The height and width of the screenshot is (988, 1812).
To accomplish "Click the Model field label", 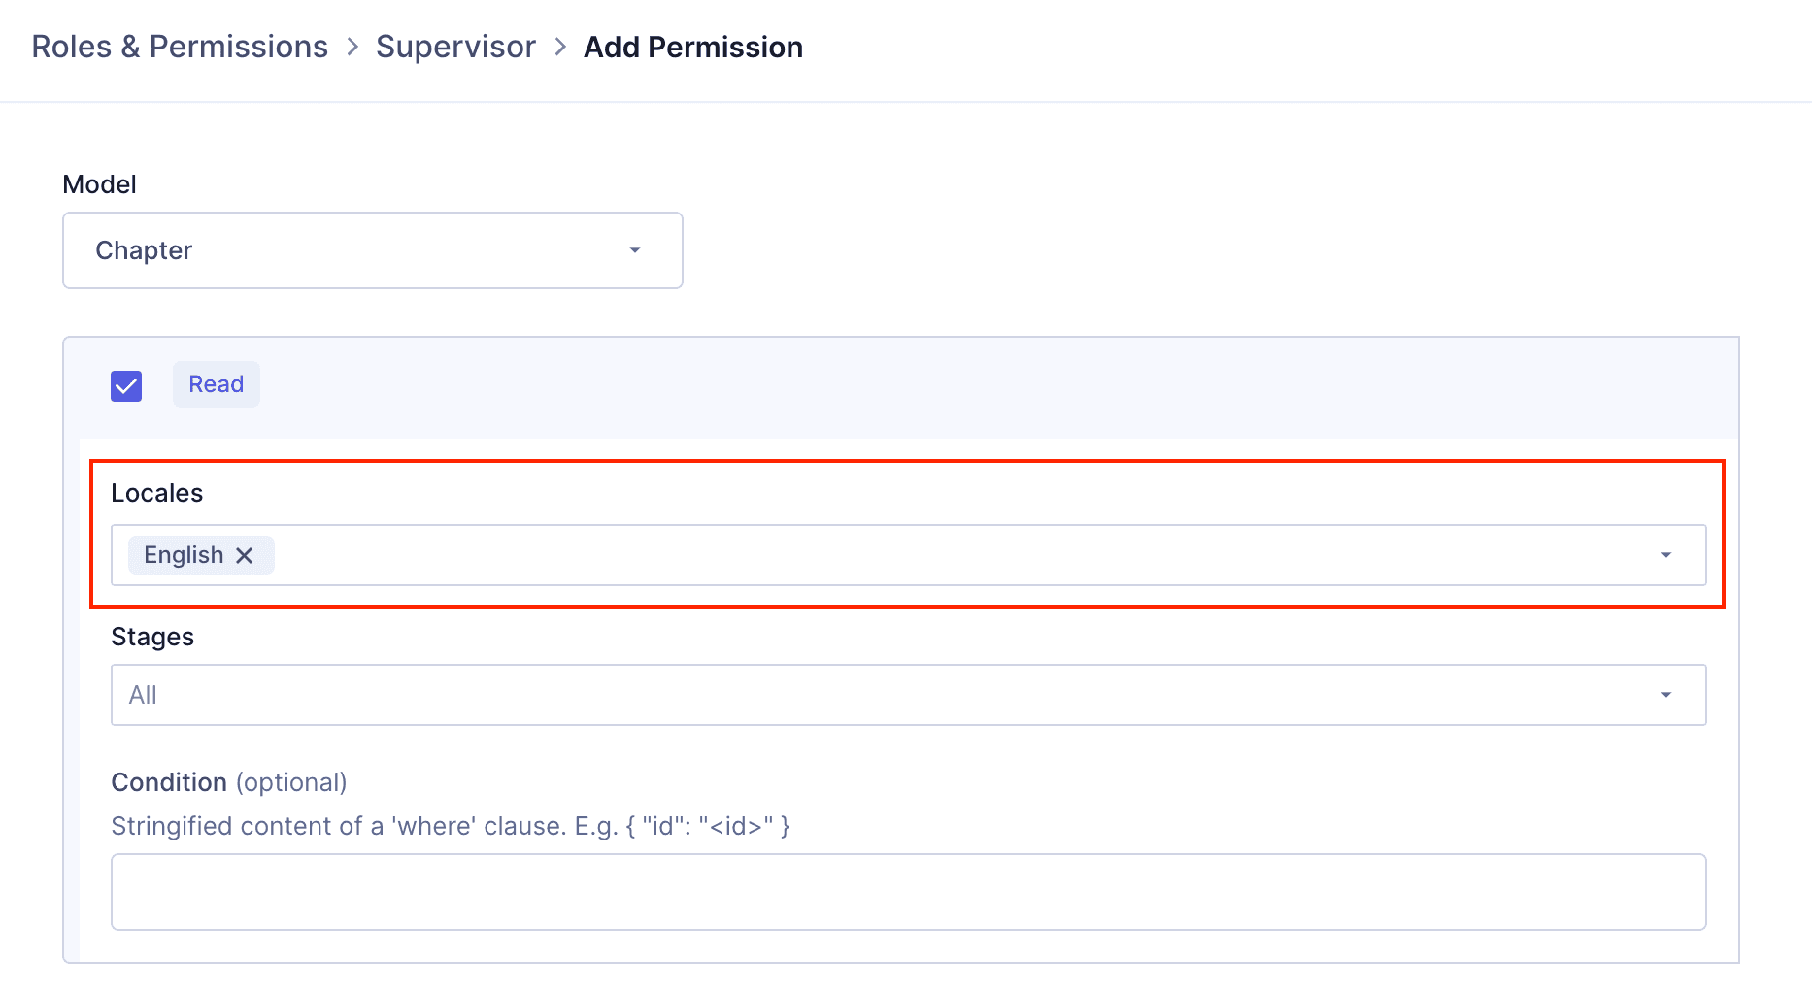I will pos(99,184).
